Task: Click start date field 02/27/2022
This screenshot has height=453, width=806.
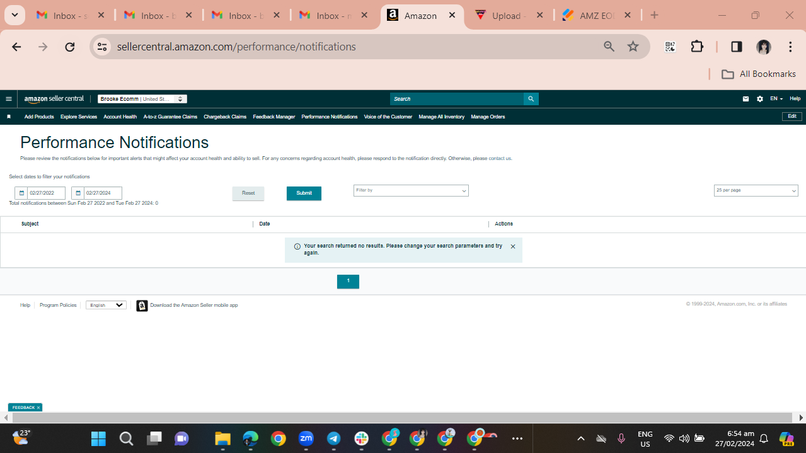Action: (46, 193)
